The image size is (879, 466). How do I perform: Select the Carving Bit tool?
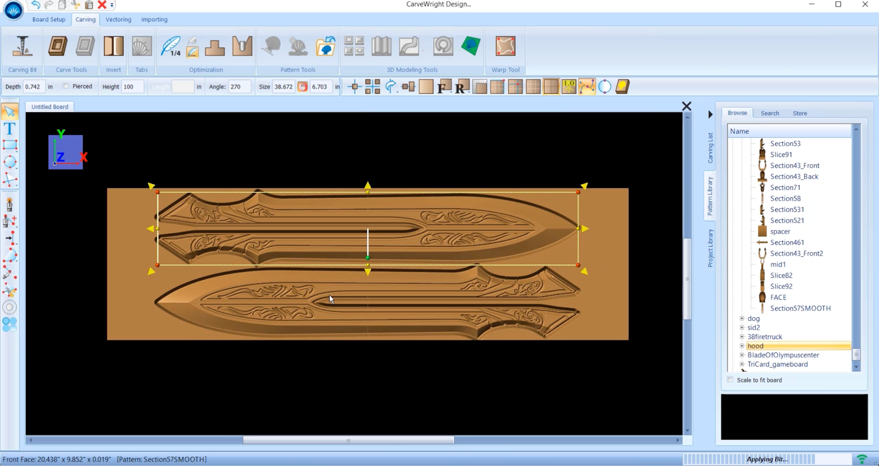23,47
